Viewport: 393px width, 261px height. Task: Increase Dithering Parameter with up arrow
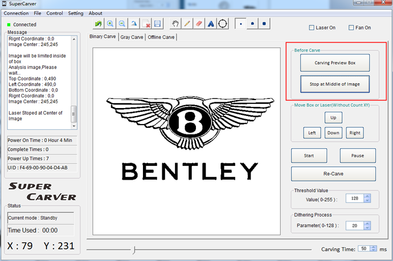[367, 224]
